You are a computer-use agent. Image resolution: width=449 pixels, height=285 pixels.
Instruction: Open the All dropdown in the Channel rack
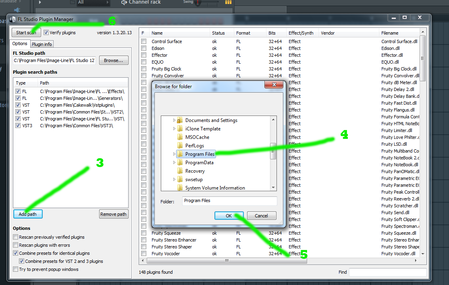tap(94, 2)
